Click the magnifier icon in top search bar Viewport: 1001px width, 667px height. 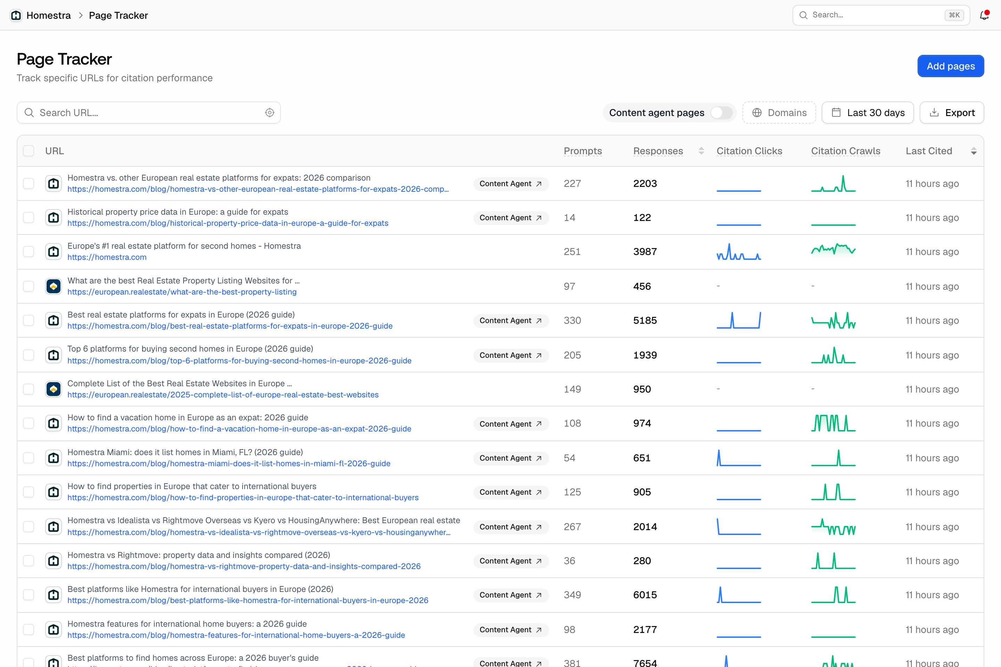coord(803,15)
